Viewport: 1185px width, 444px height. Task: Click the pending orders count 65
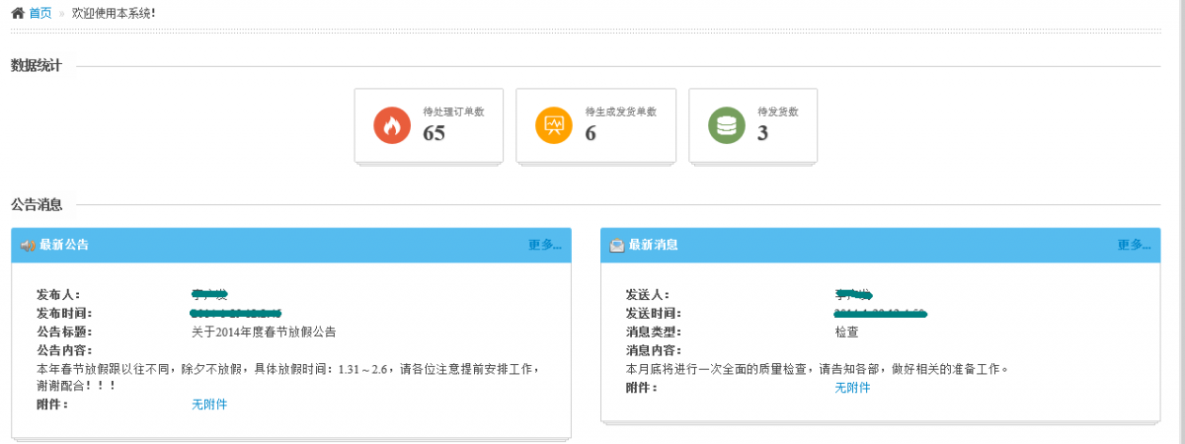click(x=434, y=133)
